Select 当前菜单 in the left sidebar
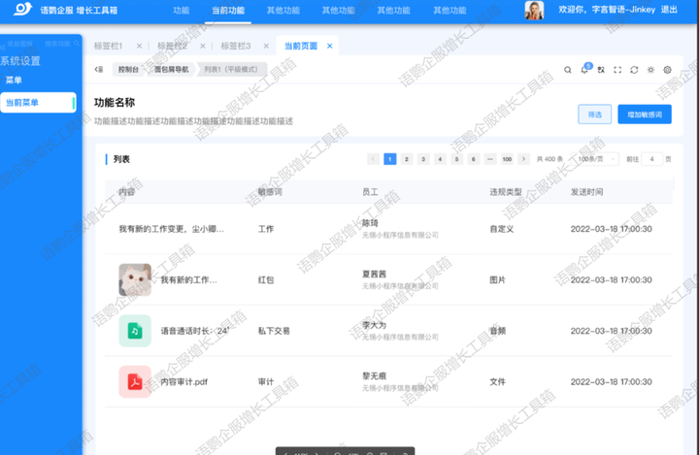 (x=39, y=102)
